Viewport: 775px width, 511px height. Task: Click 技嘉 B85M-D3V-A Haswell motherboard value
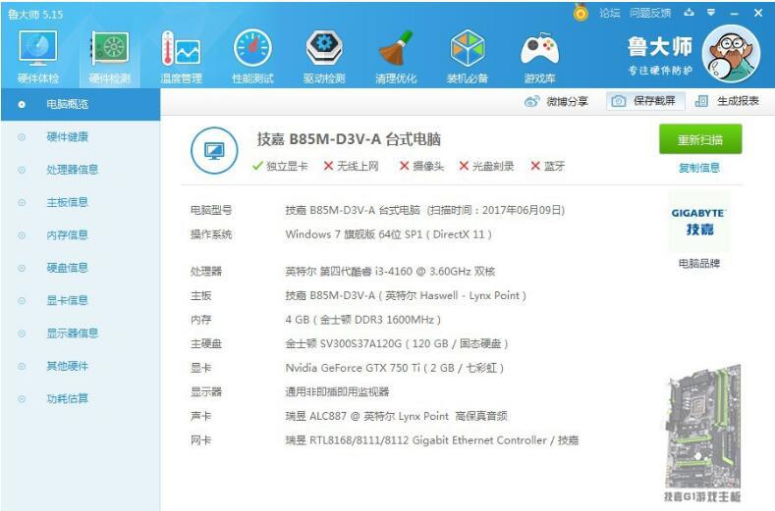tap(406, 296)
